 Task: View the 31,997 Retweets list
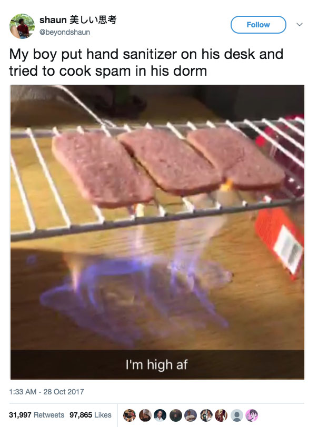click(36, 415)
